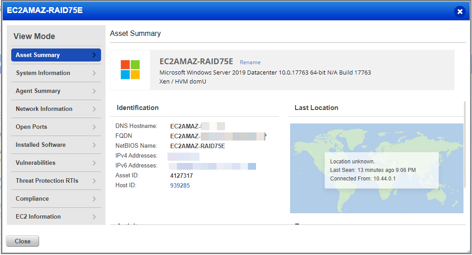This screenshot has height=255, width=472.
Task: Click chevron next to Installed Software
Action: click(x=94, y=145)
